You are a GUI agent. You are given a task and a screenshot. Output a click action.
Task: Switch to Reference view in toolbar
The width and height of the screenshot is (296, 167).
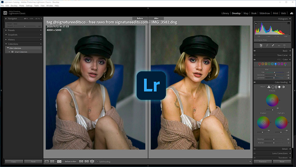point(52,161)
